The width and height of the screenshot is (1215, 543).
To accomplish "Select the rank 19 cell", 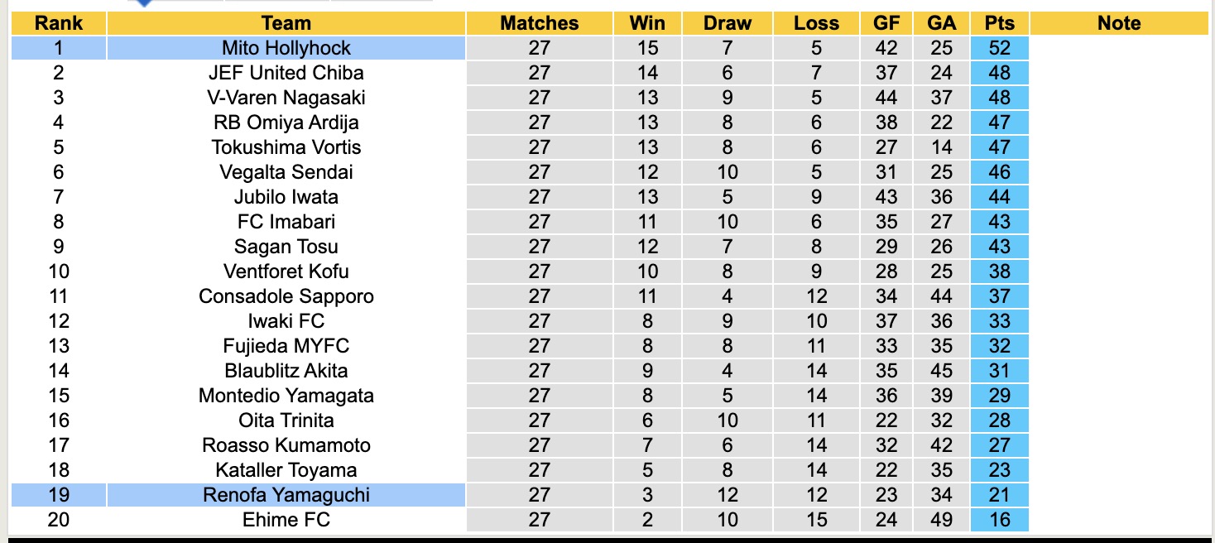I will point(58,495).
